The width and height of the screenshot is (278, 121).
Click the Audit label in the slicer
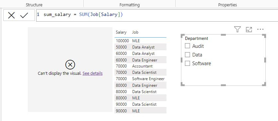(x=198, y=46)
